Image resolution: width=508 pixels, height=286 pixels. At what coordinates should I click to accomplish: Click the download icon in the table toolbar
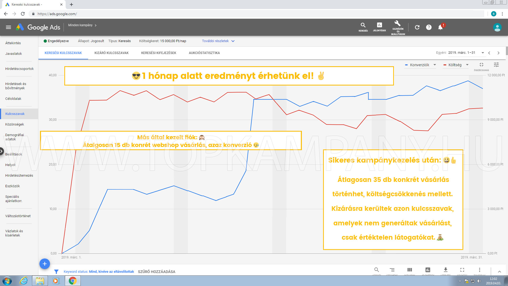tap(446, 270)
